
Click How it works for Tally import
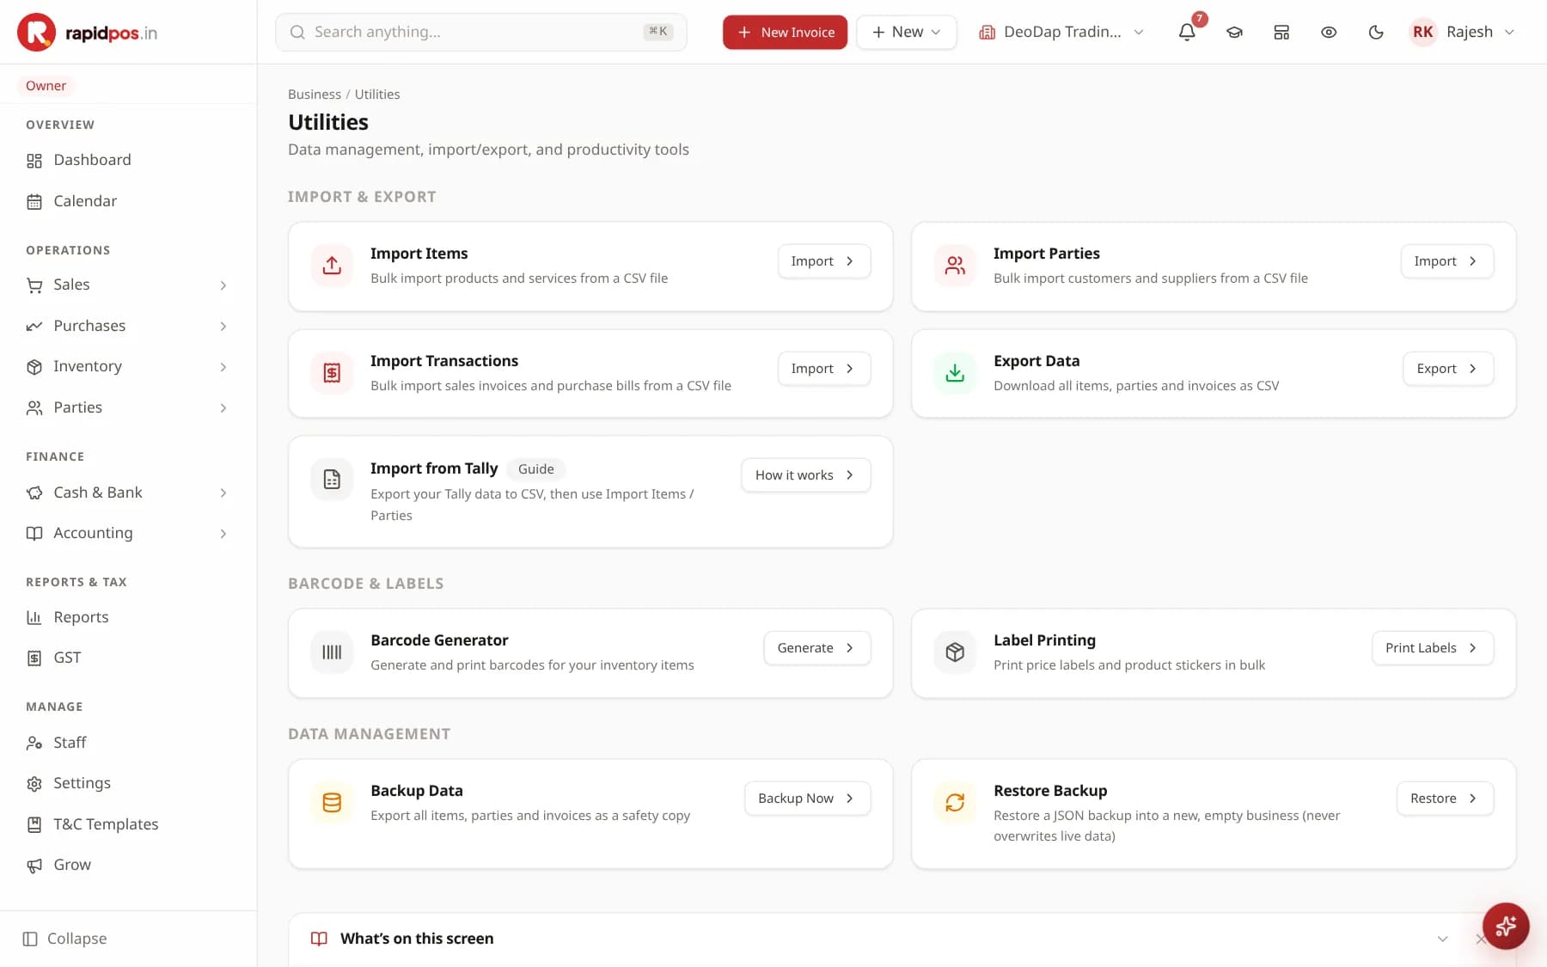tap(805, 475)
